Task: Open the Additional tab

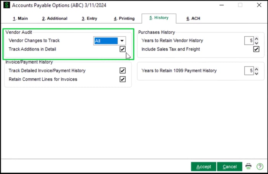Action: click(55, 18)
